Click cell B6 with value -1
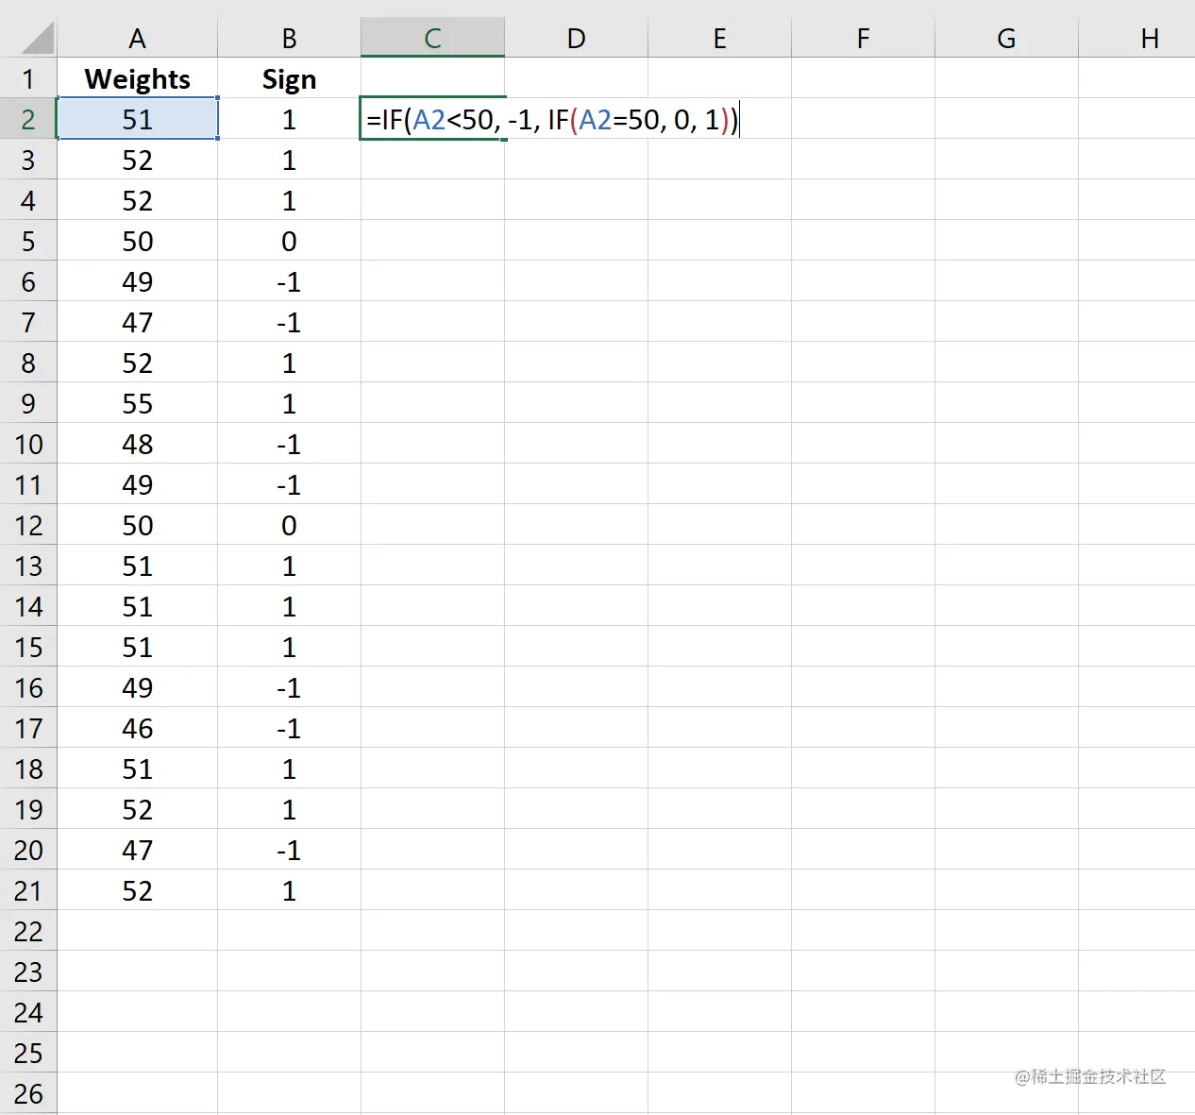This screenshot has width=1195, height=1115. pos(289,281)
